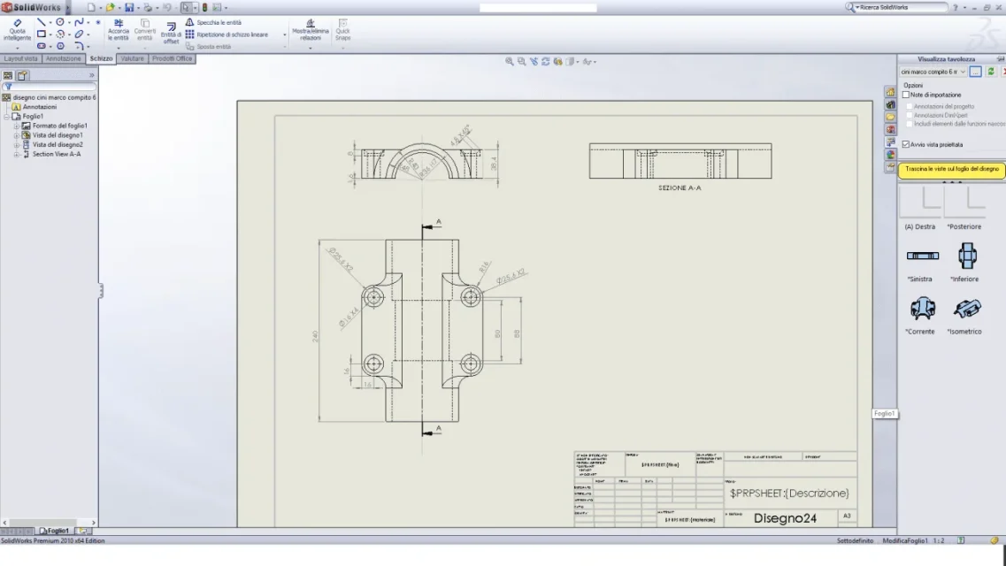Screen dimensions: 1006x566
Task: Select the *Corrente view thumbnail
Action: pos(922,309)
